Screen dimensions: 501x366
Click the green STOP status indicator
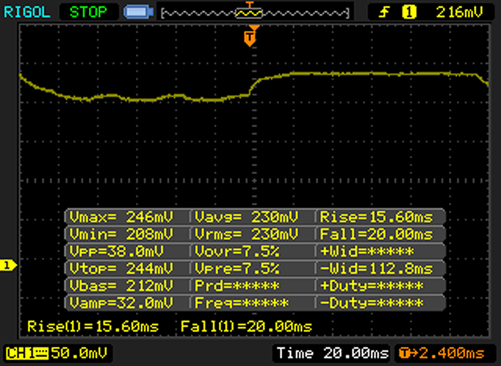tap(89, 12)
